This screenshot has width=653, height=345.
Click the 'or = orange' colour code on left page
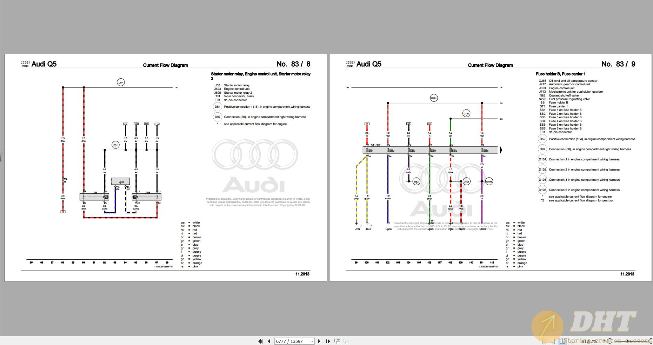[x=192, y=263]
